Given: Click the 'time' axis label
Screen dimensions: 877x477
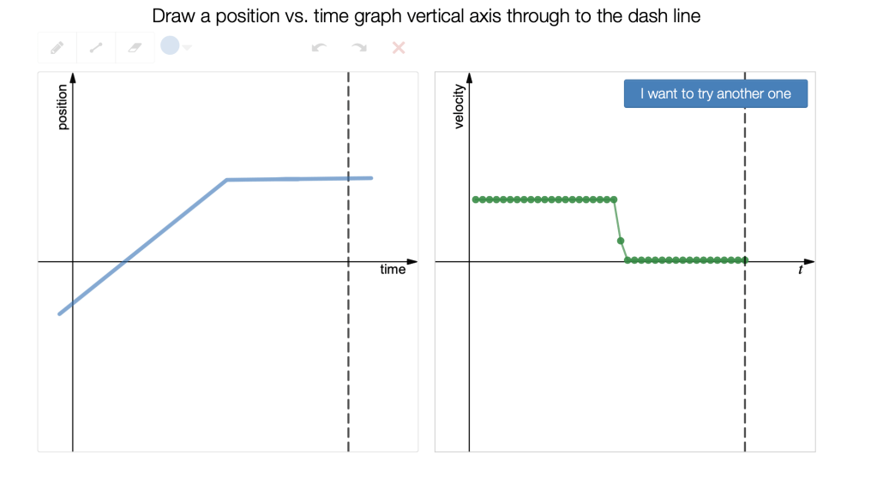Looking at the screenshot, I should [x=393, y=270].
